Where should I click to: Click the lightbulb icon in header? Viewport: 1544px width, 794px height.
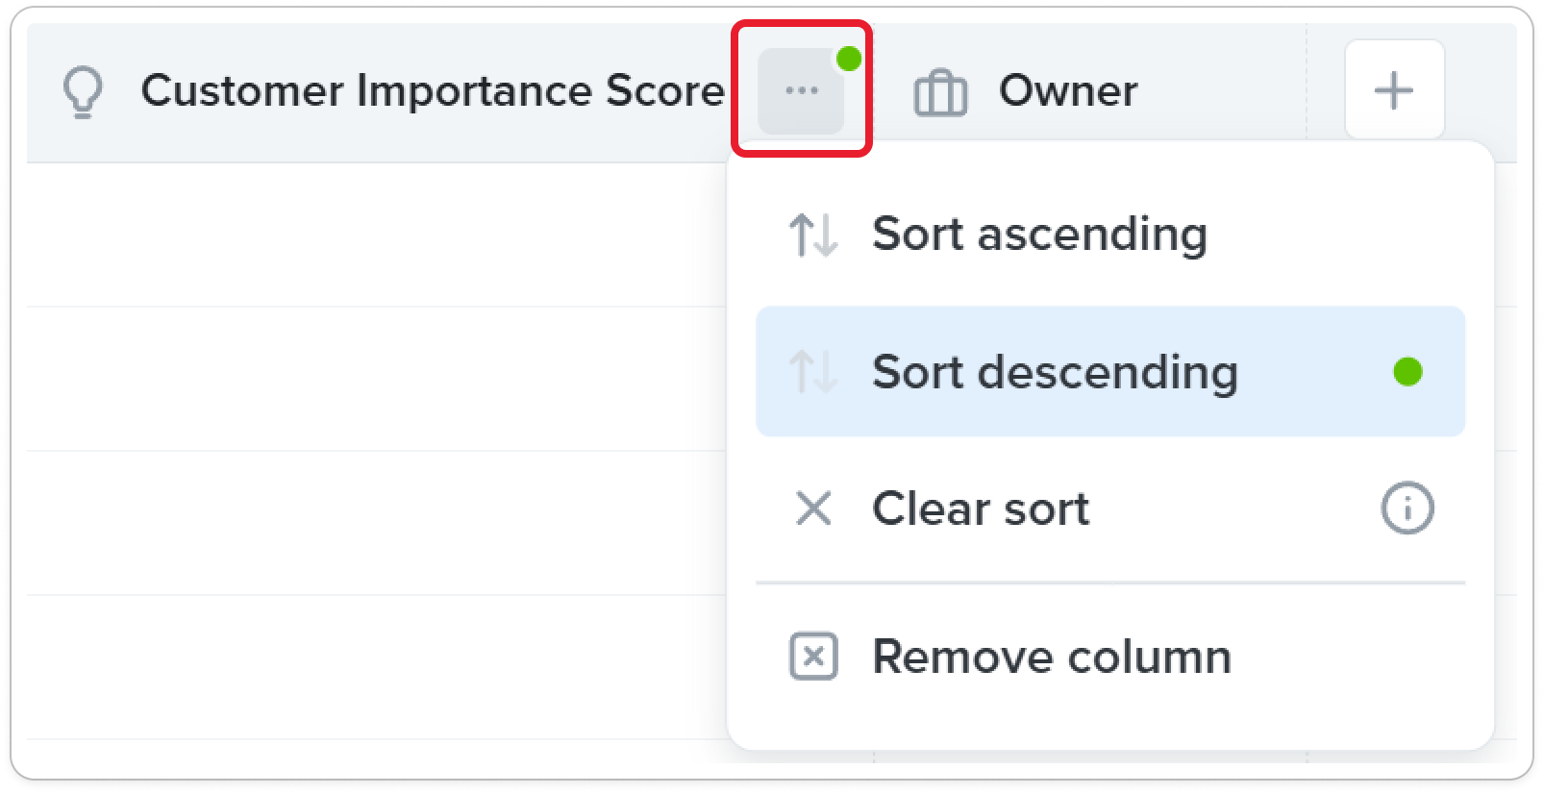coord(83,91)
